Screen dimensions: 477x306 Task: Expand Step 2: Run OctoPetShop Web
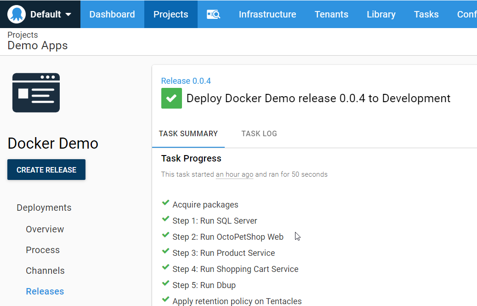pyautogui.click(x=227, y=237)
